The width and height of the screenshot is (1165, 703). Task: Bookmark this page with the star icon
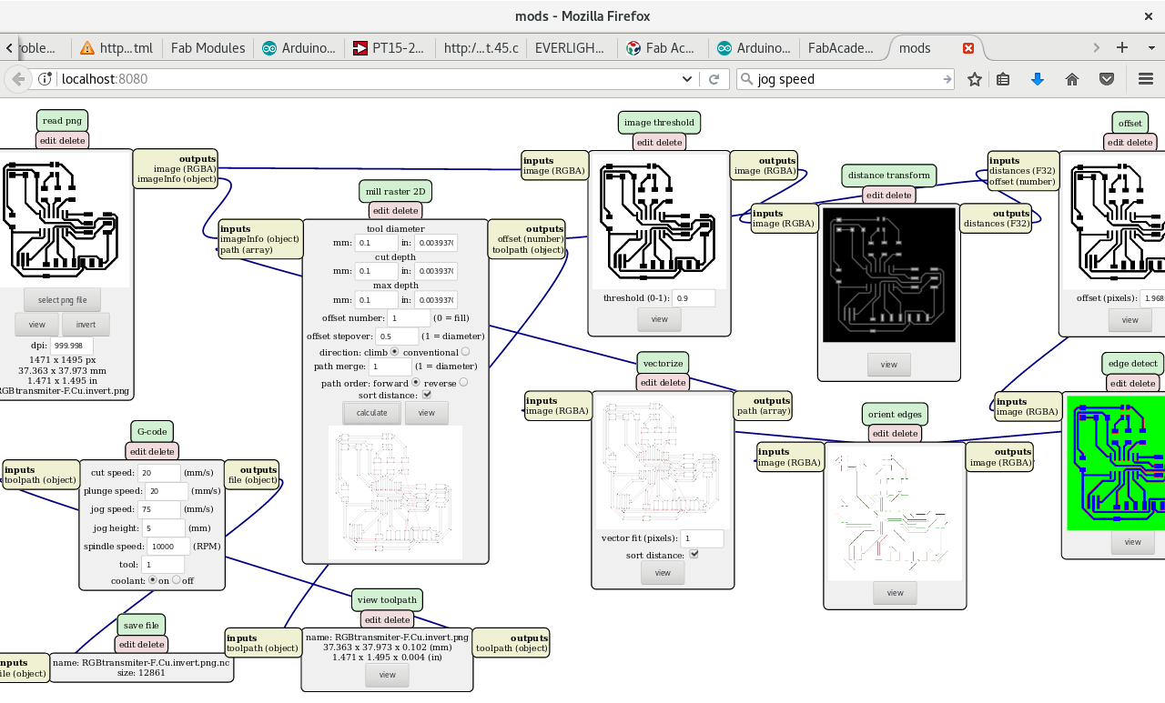(975, 79)
